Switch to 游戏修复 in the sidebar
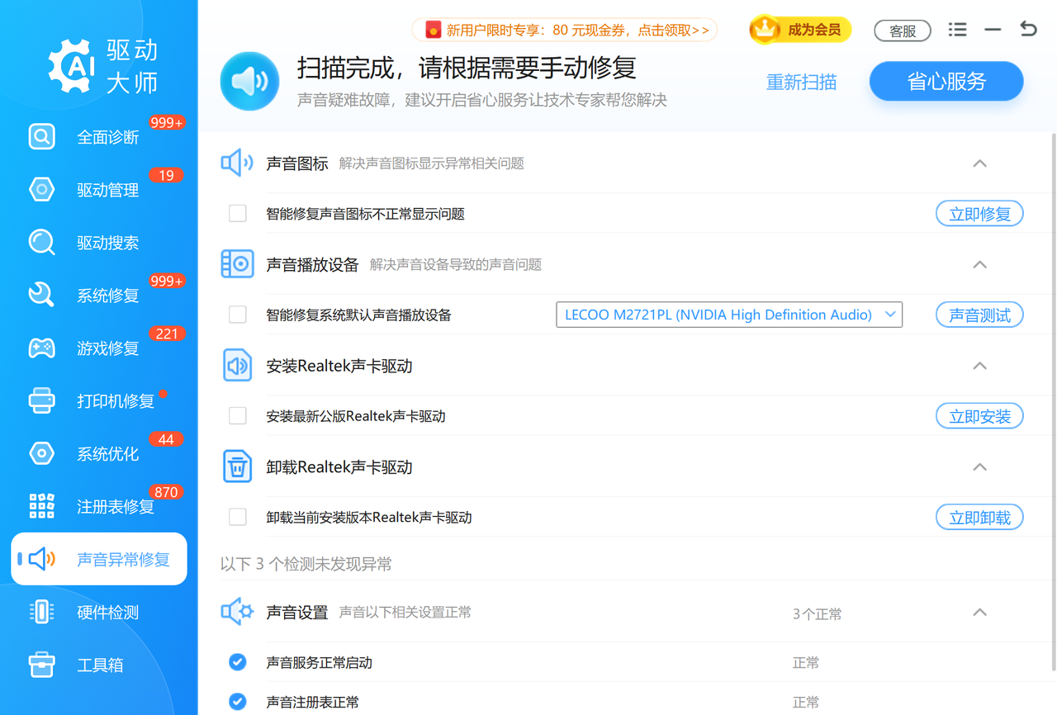Image resolution: width=1057 pixels, height=715 pixels. [x=99, y=348]
